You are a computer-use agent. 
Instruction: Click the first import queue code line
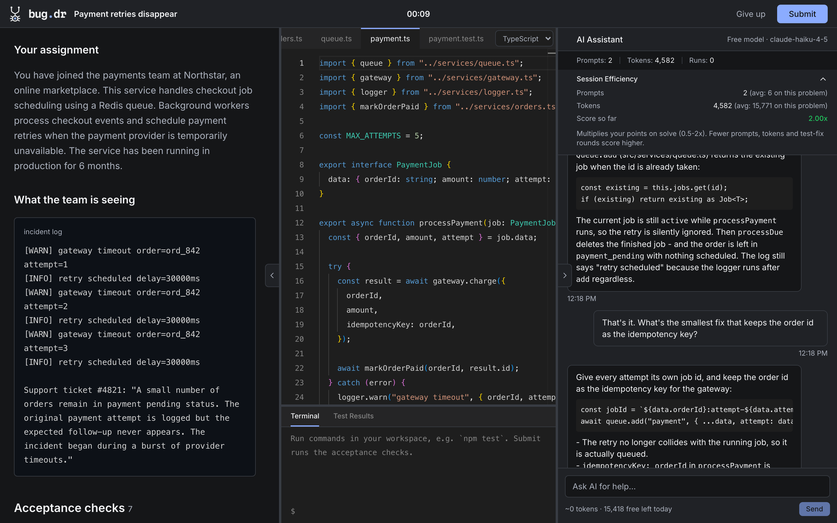[x=421, y=63]
